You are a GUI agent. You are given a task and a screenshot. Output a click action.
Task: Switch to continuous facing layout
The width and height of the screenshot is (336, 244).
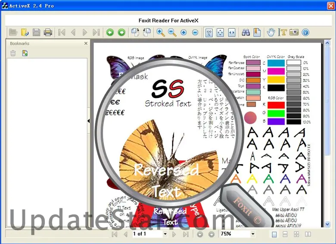pyautogui.click(x=296, y=235)
